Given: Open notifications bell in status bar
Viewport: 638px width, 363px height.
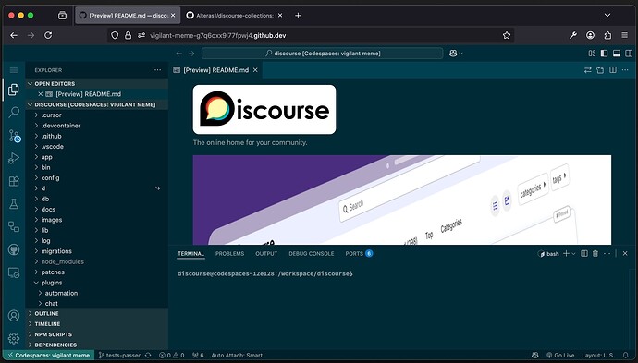Looking at the screenshot, I should (x=626, y=356).
